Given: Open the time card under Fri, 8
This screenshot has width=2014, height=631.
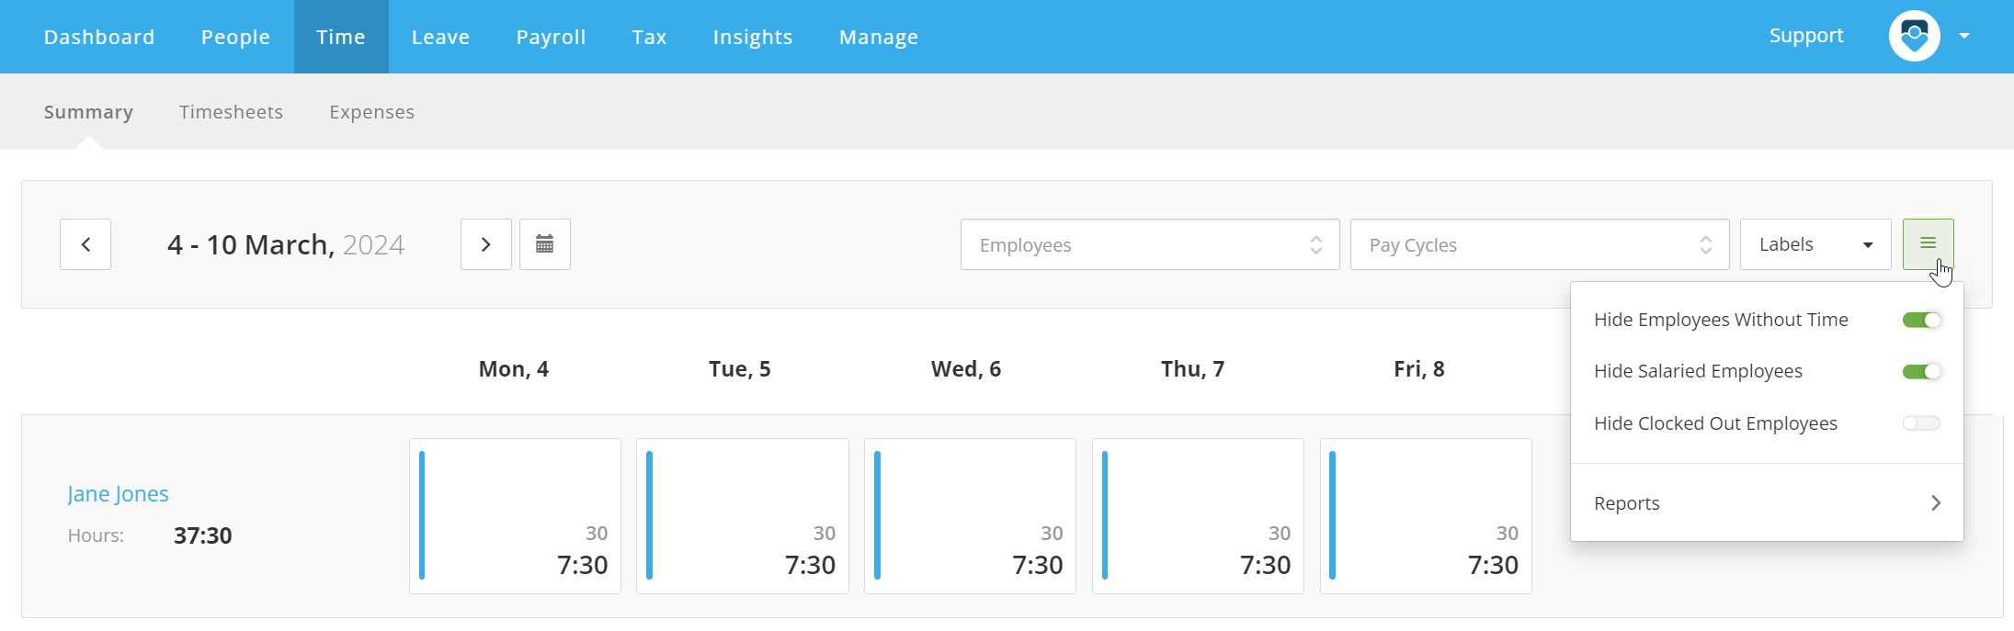Looking at the screenshot, I should (x=1426, y=516).
